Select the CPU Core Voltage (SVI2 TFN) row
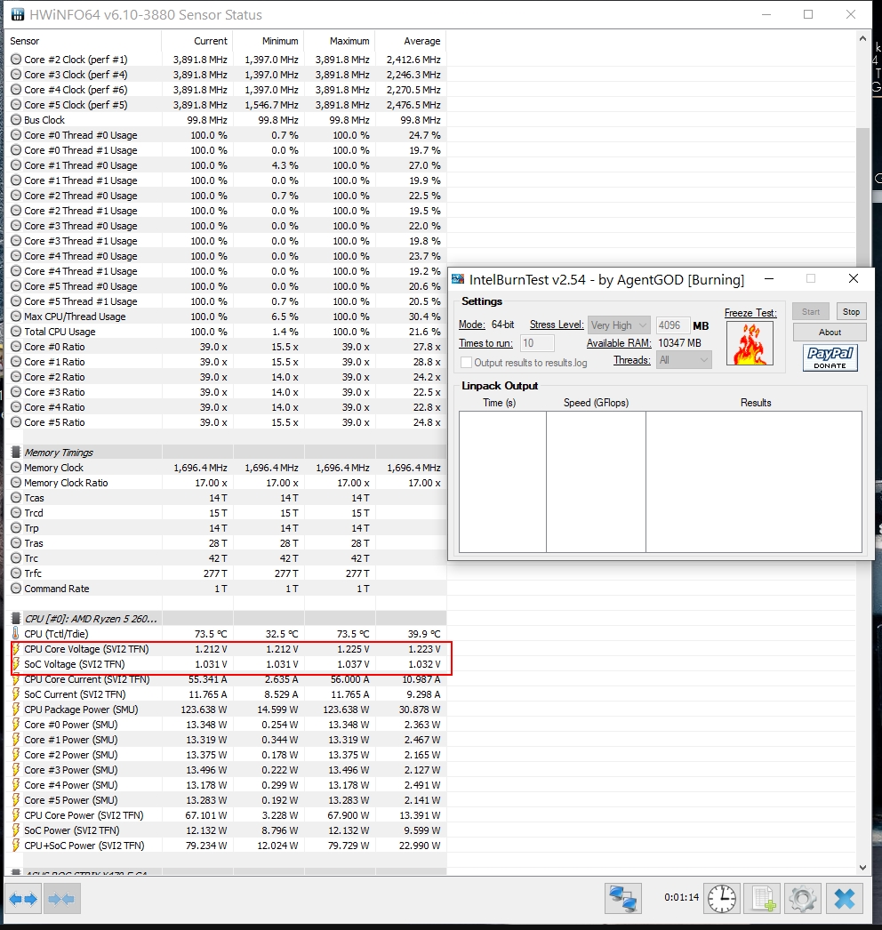Viewport: 882px width, 930px height. pyautogui.click(x=226, y=649)
